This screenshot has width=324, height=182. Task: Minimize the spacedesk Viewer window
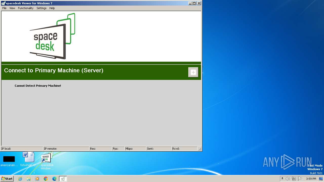tap(190, 3)
